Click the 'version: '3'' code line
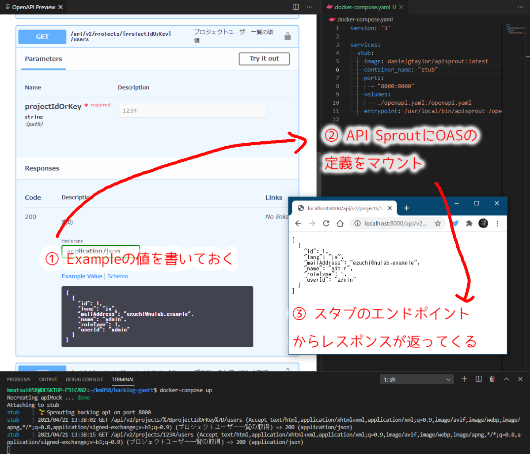The height and width of the screenshot is (454, 530). point(371,28)
